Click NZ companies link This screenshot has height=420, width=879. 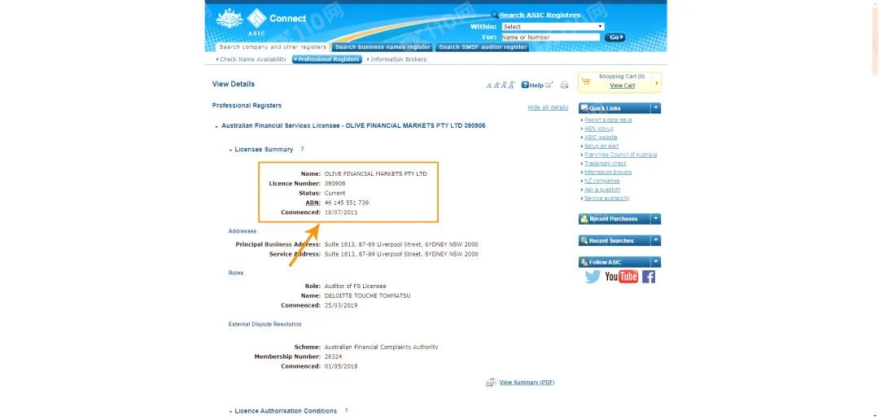pyautogui.click(x=602, y=182)
